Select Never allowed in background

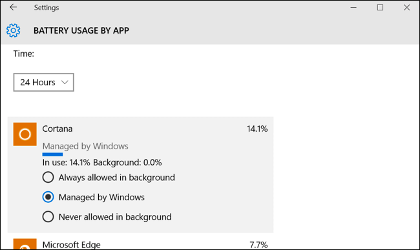pyautogui.click(x=48, y=216)
